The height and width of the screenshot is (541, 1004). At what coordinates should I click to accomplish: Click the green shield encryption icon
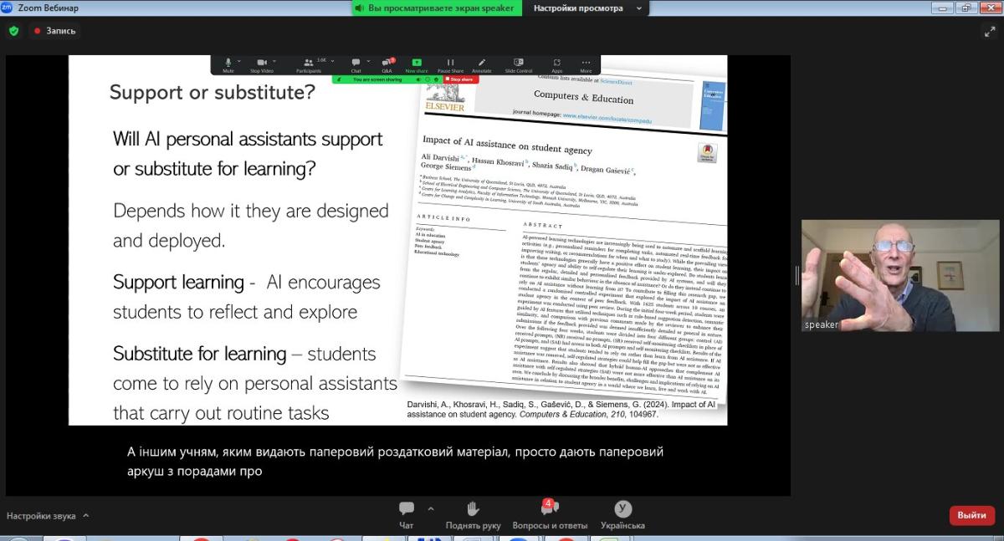[x=13, y=31]
